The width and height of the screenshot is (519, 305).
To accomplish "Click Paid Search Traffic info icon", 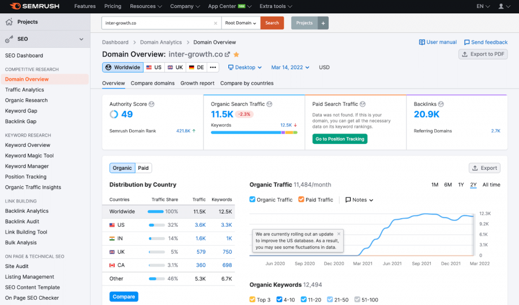I will 363,104.
